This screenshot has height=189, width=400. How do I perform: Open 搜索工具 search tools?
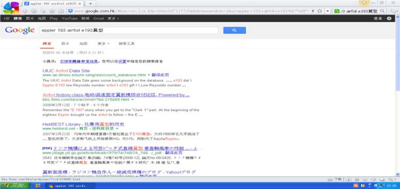click(127, 44)
